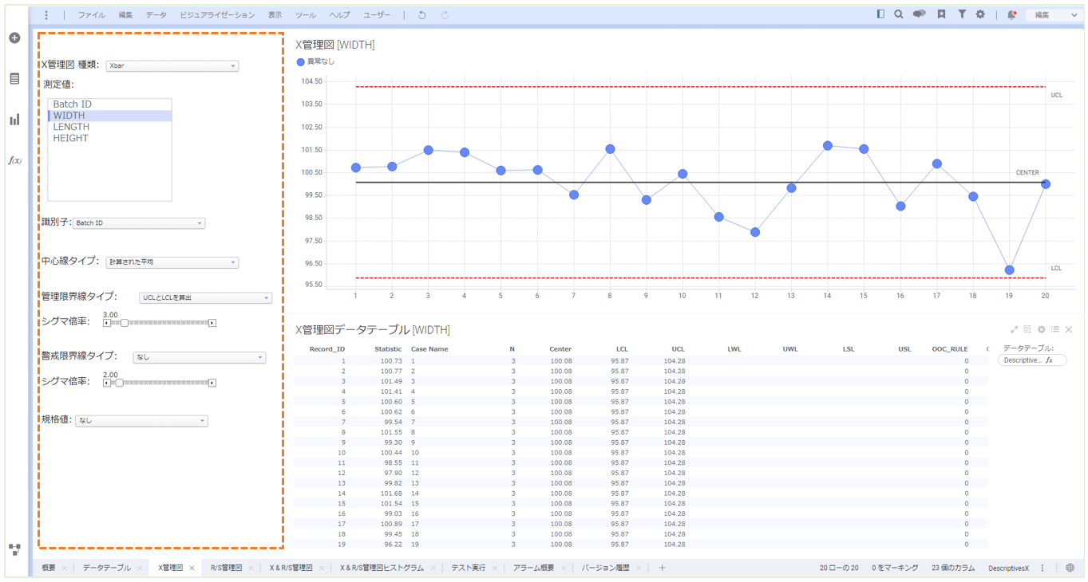Viewport: 1088px width, 582px height.
Task: Open the Descriptive data table selector
Action: point(1032,360)
